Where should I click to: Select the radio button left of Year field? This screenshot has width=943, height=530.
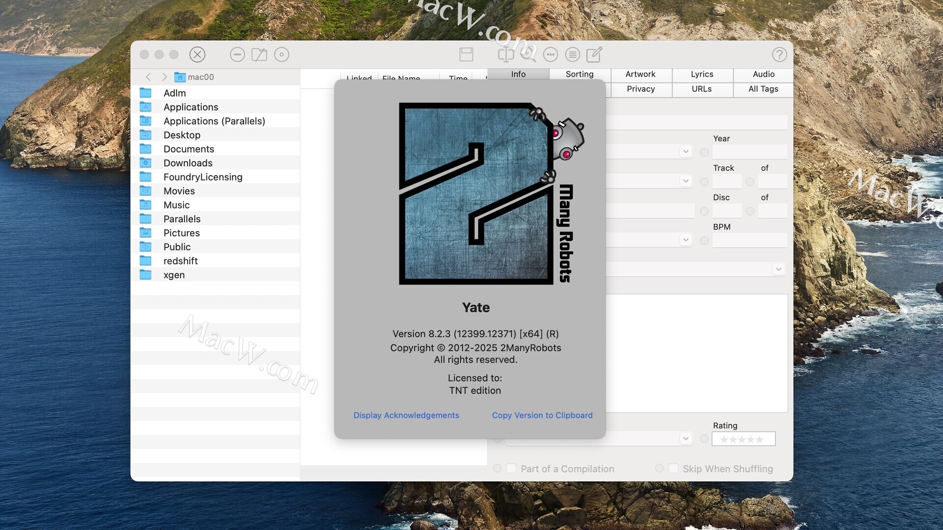pos(704,152)
